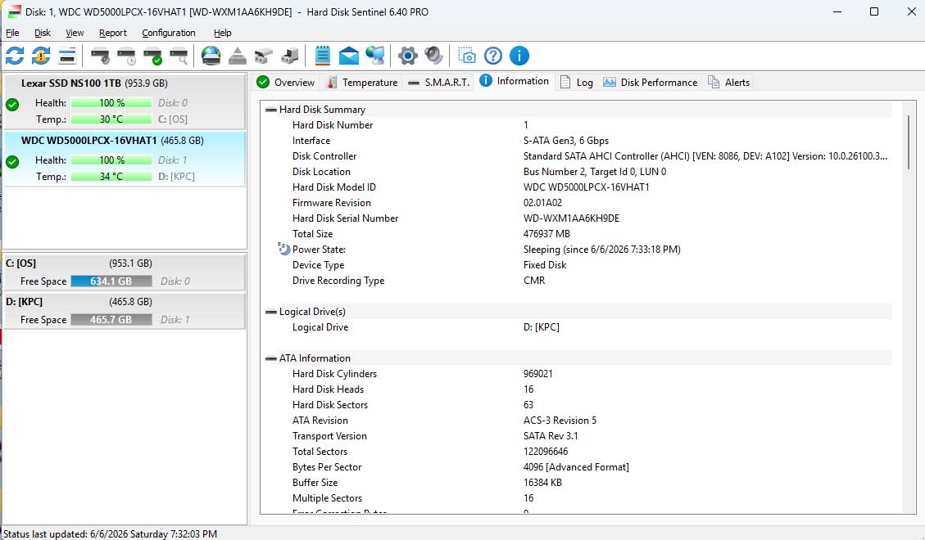Collapse the Logical Drive(s) section
The width and height of the screenshot is (925, 540).
[270, 312]
